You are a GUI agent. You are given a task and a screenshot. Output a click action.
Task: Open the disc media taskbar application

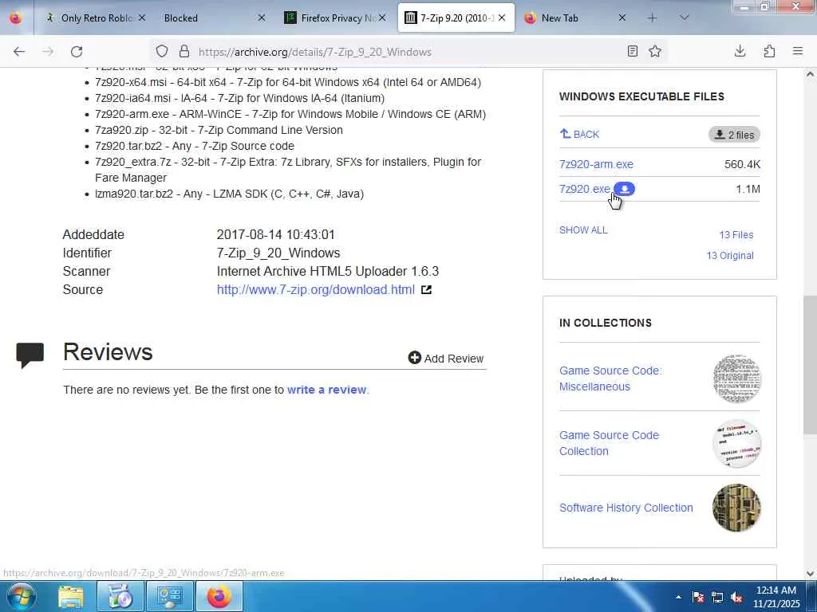pyautogui.click(x=120, y=596)
